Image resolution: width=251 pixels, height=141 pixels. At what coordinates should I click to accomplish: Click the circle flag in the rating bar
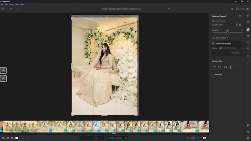click(x=96, y=138)
